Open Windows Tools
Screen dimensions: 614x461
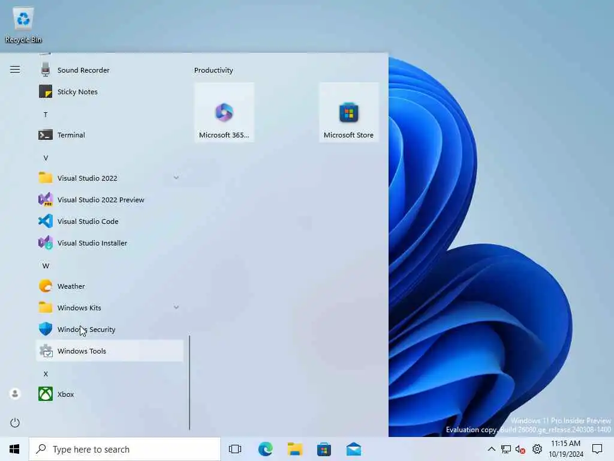pyautogui.click(x=110, y=351)
